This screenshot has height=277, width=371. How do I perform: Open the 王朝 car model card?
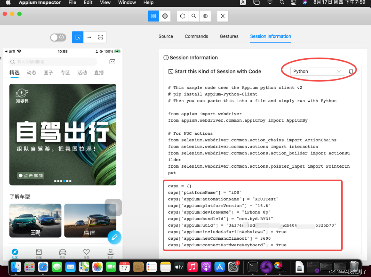tap(35, 221)
